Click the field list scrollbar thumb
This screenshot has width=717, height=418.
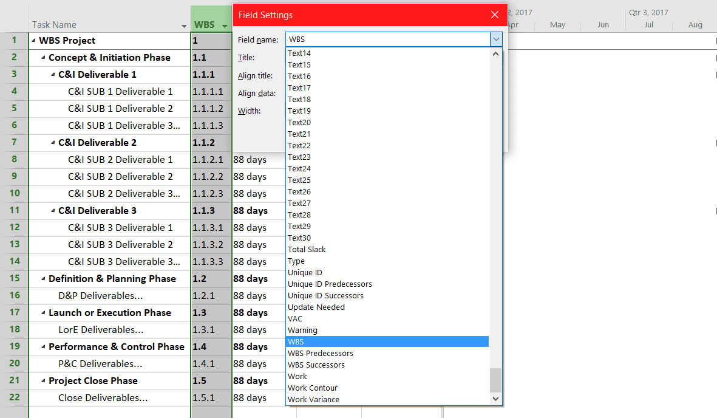pyautogui.click(x=495, y=380)
